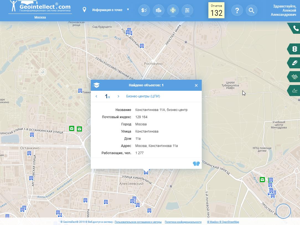Viewport: 300px width, 225px height.
Task: Toggle the traffic light layer
Action: [x=294, y=49]
